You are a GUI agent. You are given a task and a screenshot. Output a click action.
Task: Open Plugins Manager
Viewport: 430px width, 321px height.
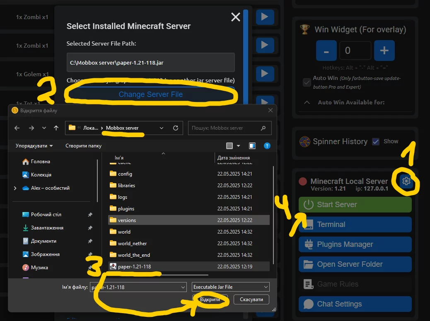pyautogui.click(x=355, y=244)
